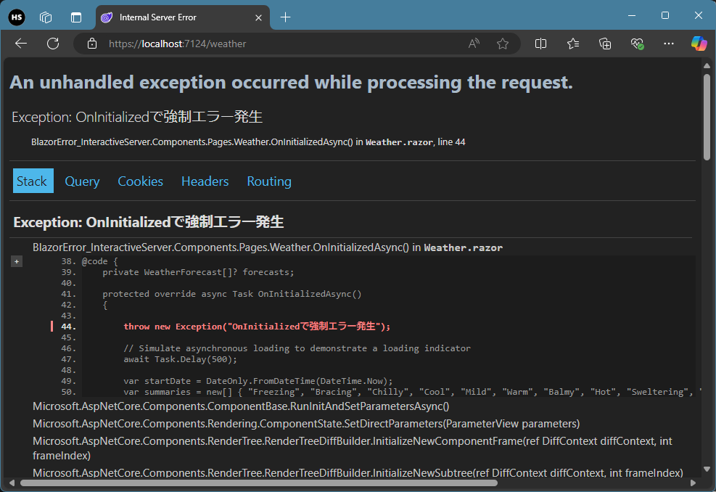
Task: Click the SetDirectParameters stack frame
Action: coord(306,424)
